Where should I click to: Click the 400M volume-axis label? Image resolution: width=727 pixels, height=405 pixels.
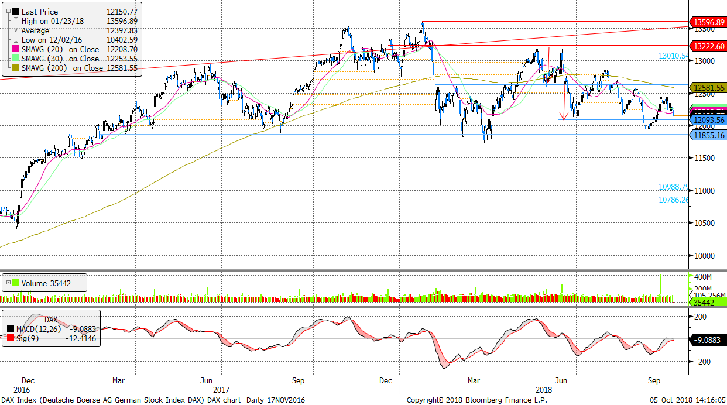pyautogui.click(x=703, y=276)
